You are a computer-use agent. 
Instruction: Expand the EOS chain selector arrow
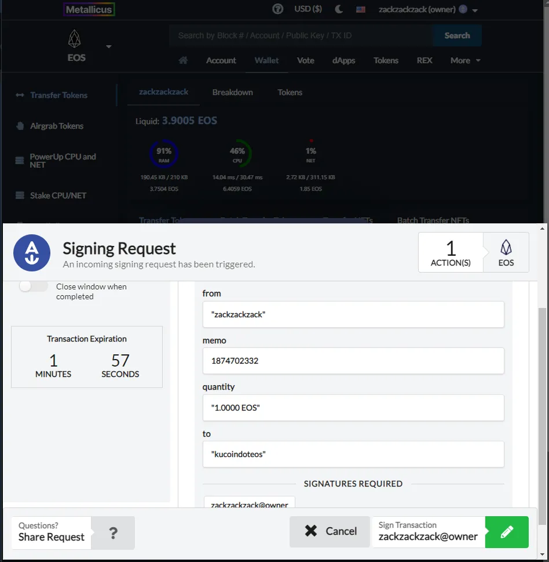[109, 46]
